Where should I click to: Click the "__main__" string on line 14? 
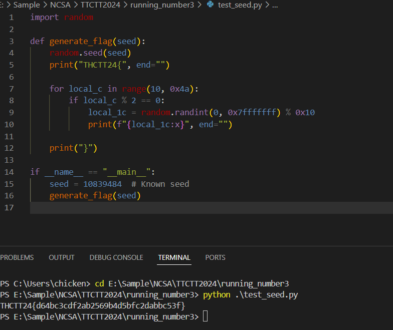(126, 172)
